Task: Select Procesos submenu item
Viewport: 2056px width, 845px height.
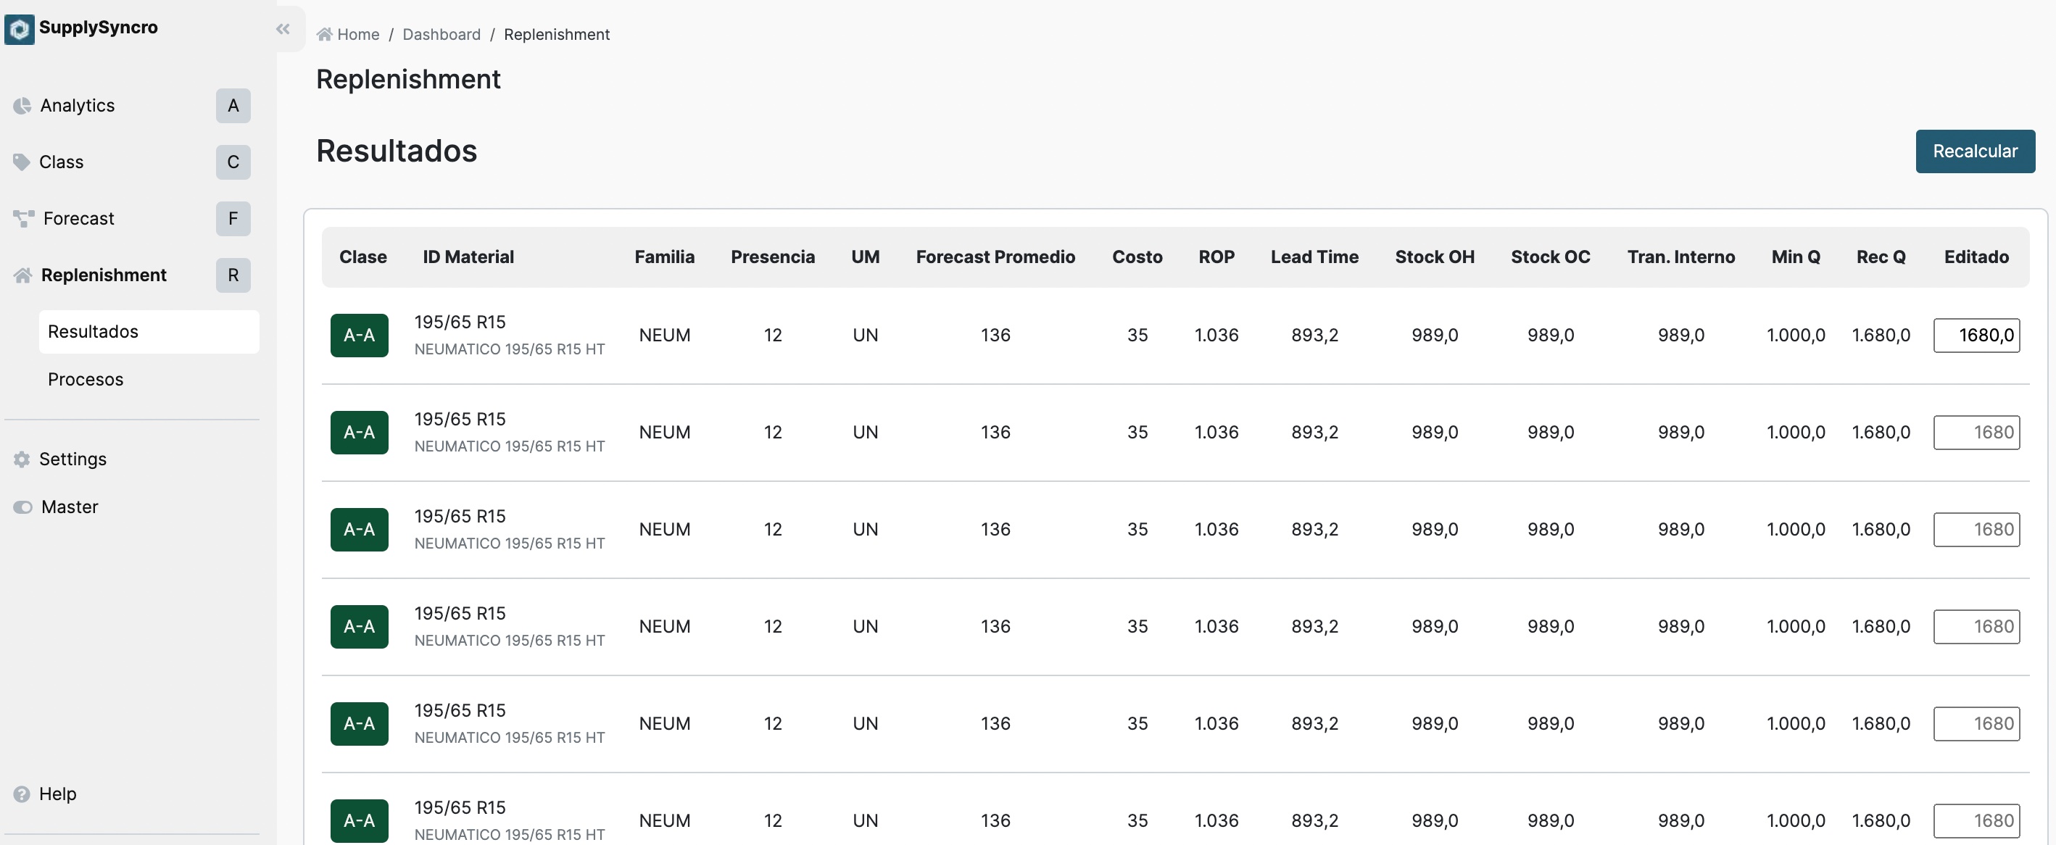Action: pyautogui.click(x=86, y=379)
